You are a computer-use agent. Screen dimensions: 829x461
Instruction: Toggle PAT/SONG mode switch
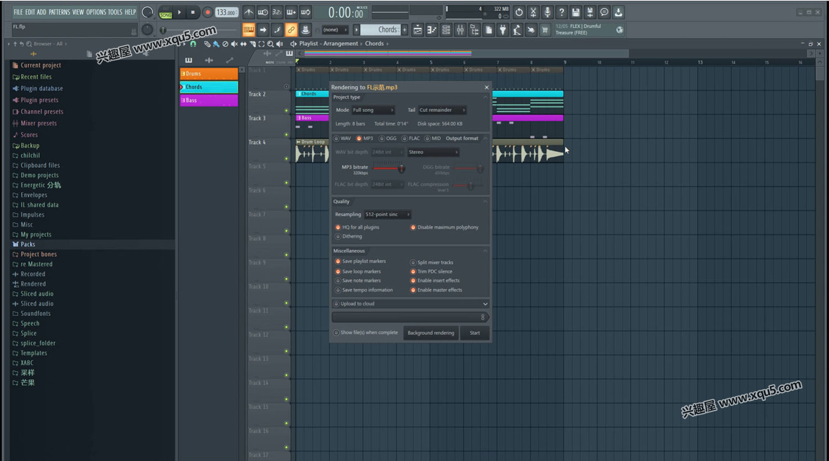pyautogui.click(x=165, y=12)
